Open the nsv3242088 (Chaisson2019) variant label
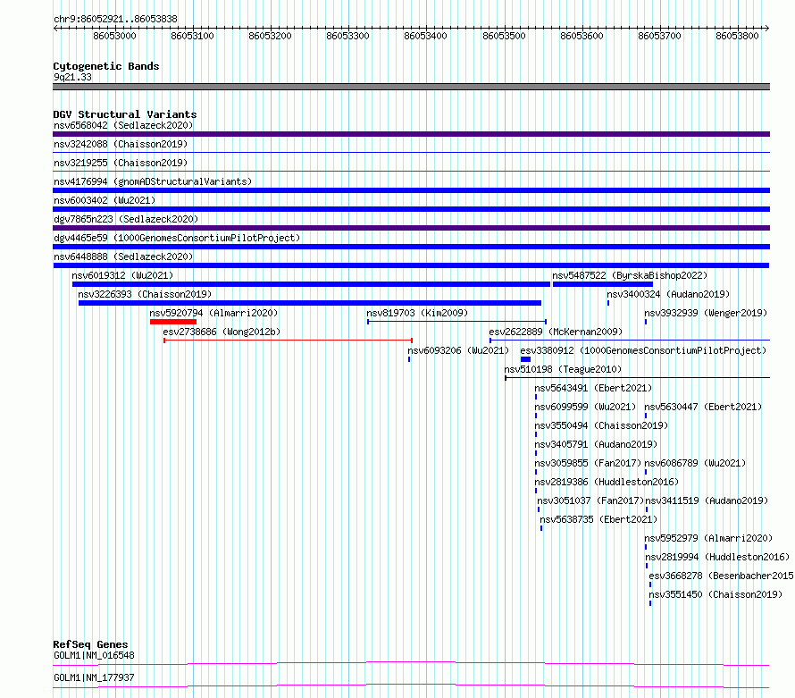 point(121,144)
